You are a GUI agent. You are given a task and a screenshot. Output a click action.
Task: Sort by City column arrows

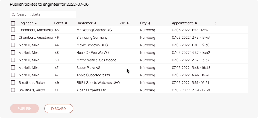pos(149,23)
